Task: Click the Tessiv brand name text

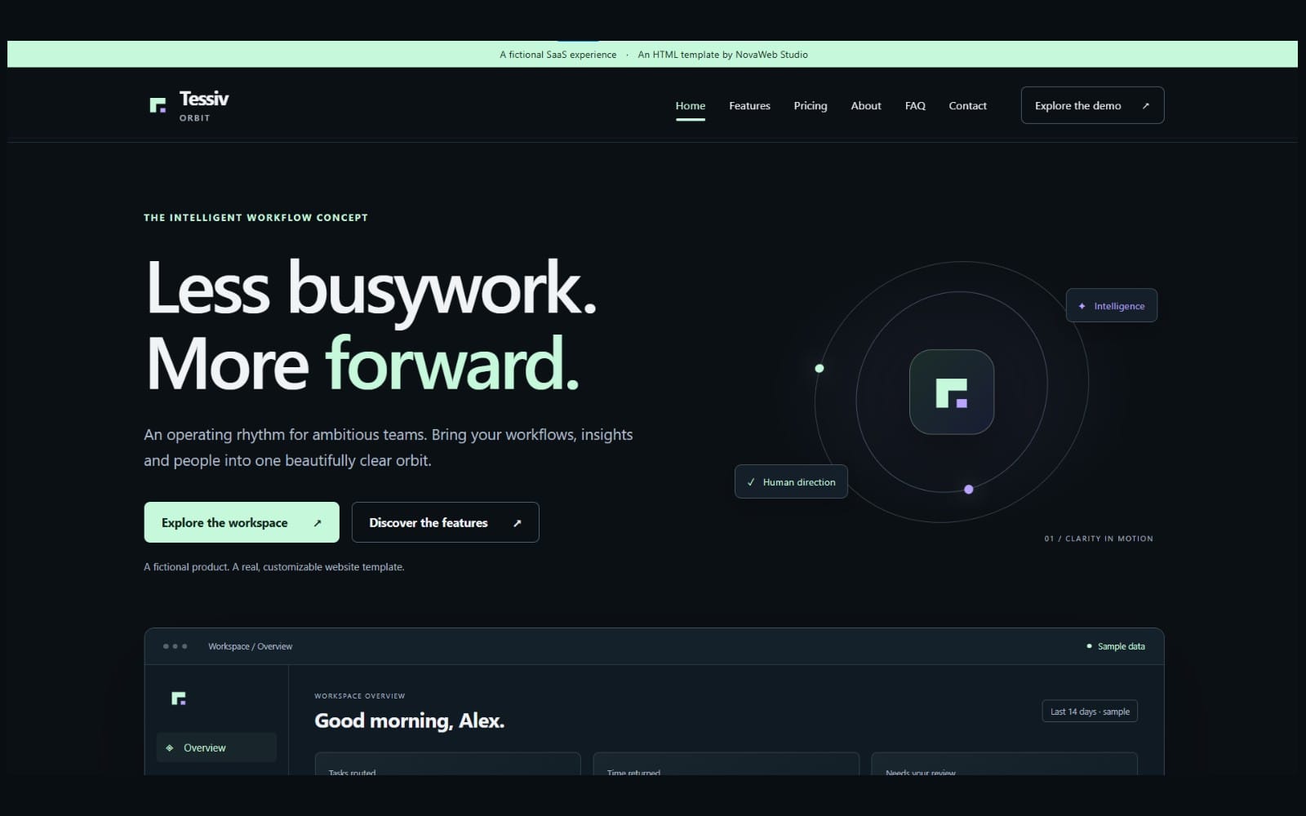Action: [x=204, y=99]
